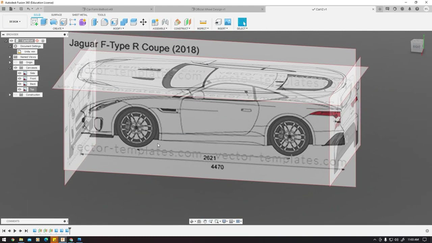Toggle visibility of the Front canvas
432x243 pixels.
click(x=20, y=79)
